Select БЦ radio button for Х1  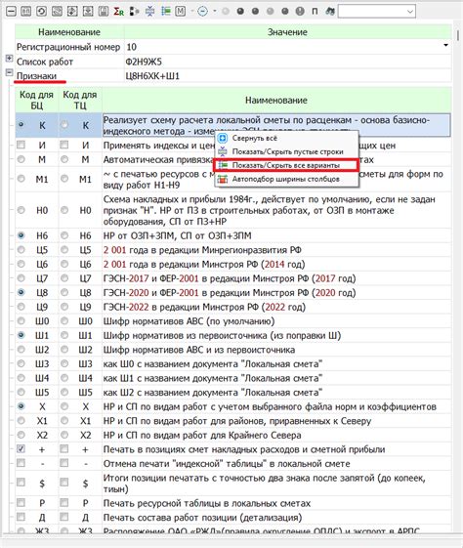[21, 420]
